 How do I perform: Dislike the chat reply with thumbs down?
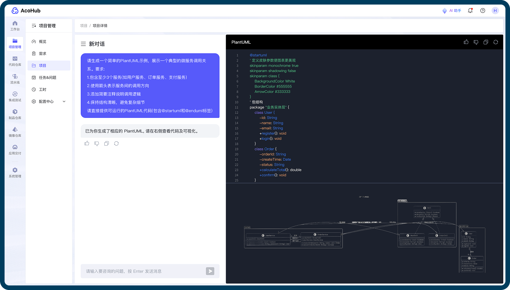click(97, 143)
